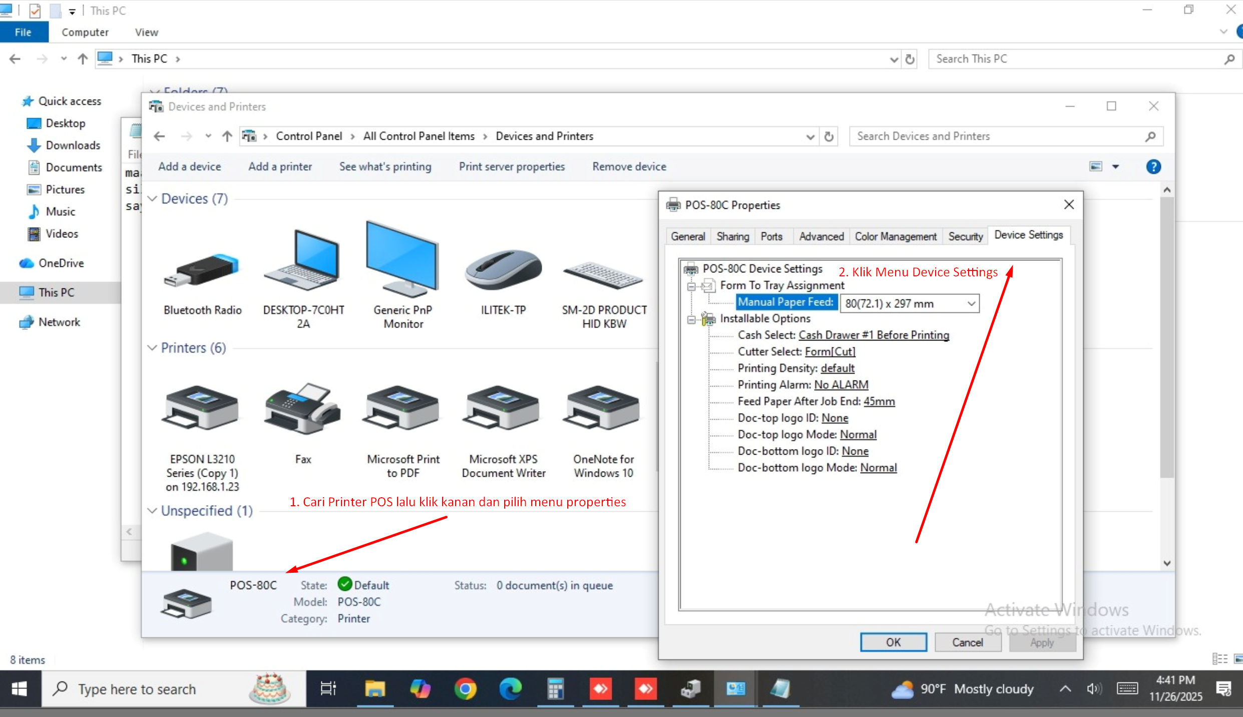Select the EPSON L3210 Series printer icon
Viewport: 1243px width, 717px height.
coord(201,408)
